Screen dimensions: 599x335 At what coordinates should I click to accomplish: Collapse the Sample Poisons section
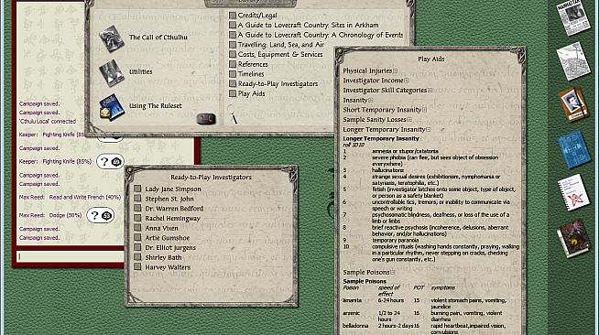[x=392, y=273]
